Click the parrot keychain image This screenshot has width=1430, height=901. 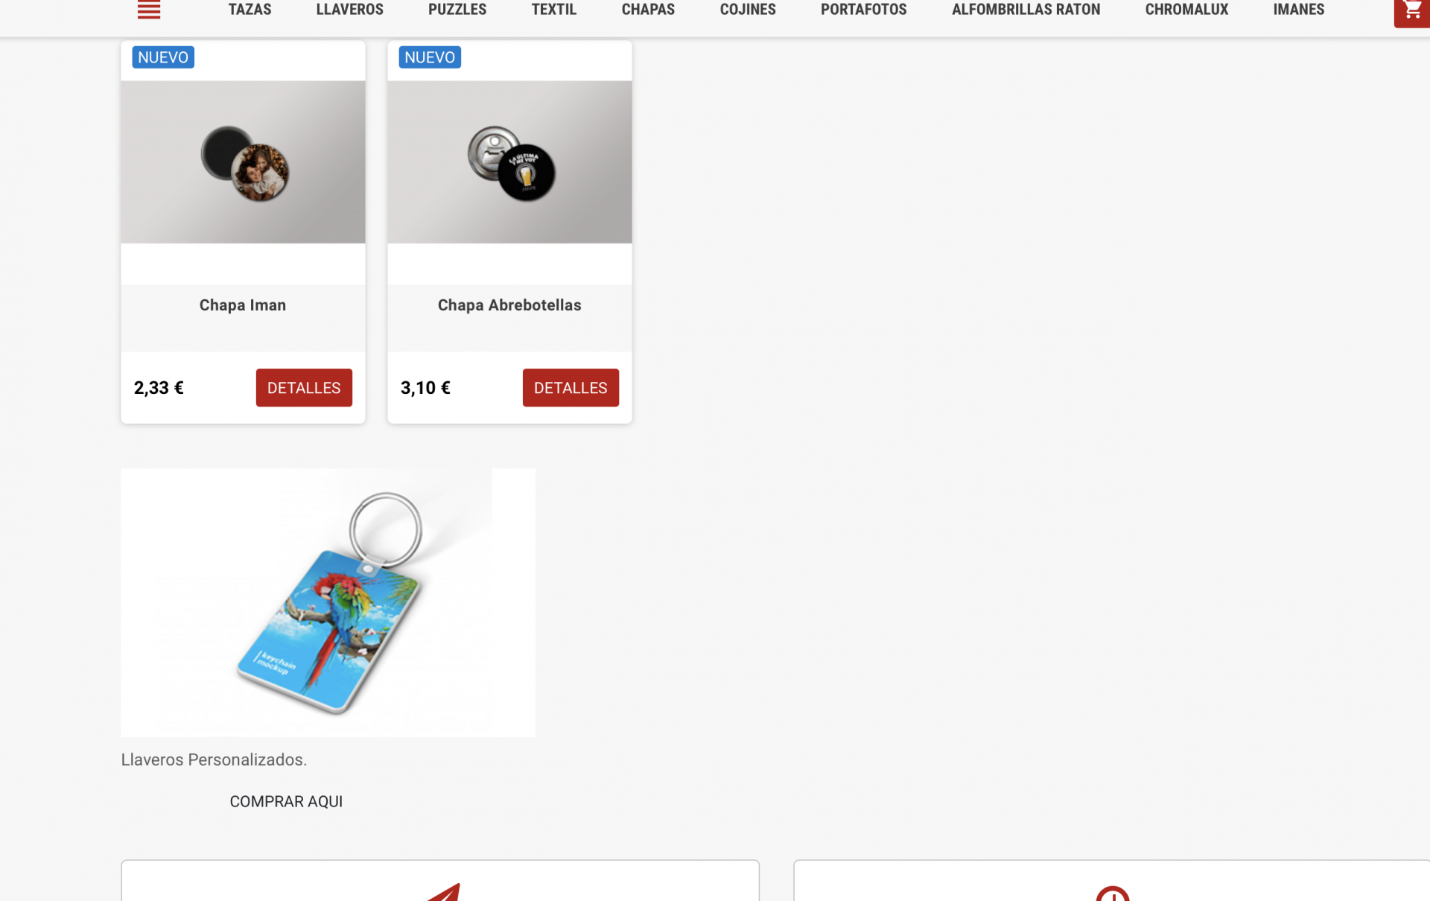[328, 603]
